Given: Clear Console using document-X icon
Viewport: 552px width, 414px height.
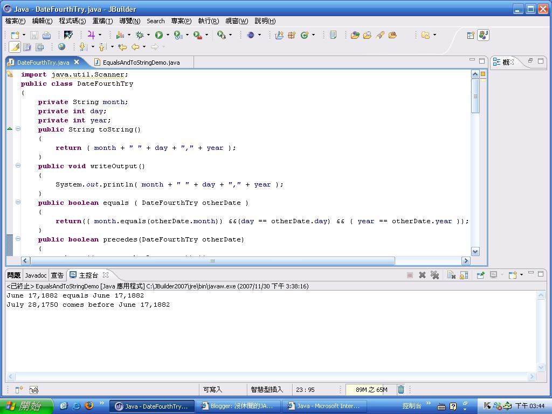Looking at the screenshot, I should tap(451, 275).
